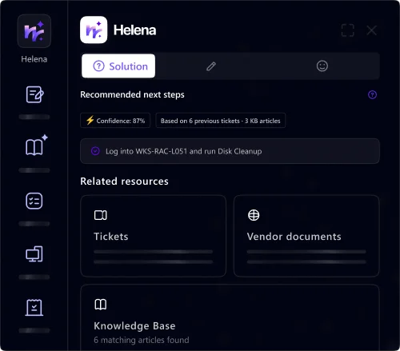Switch to the smiley face tab
This screenshot has height=351, width=400.
[x=322, y=66]
